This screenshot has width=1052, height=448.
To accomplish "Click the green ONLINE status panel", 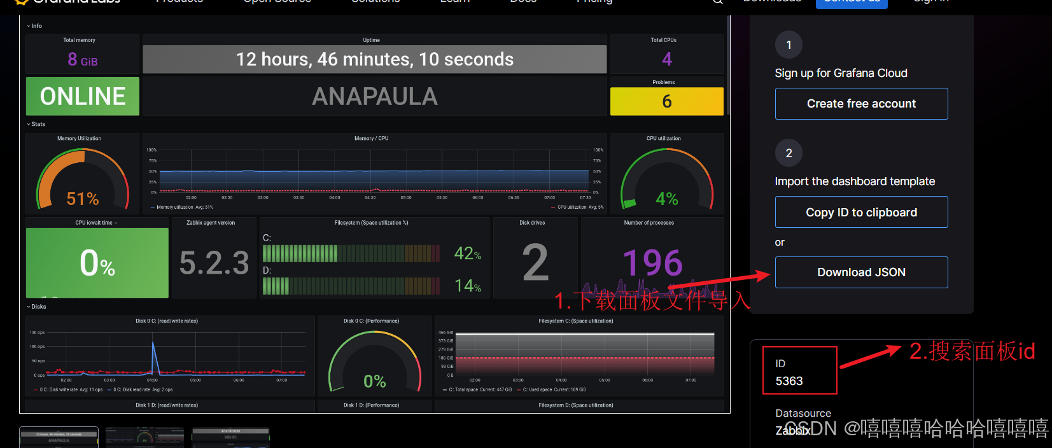I will [x=83, y=96].
